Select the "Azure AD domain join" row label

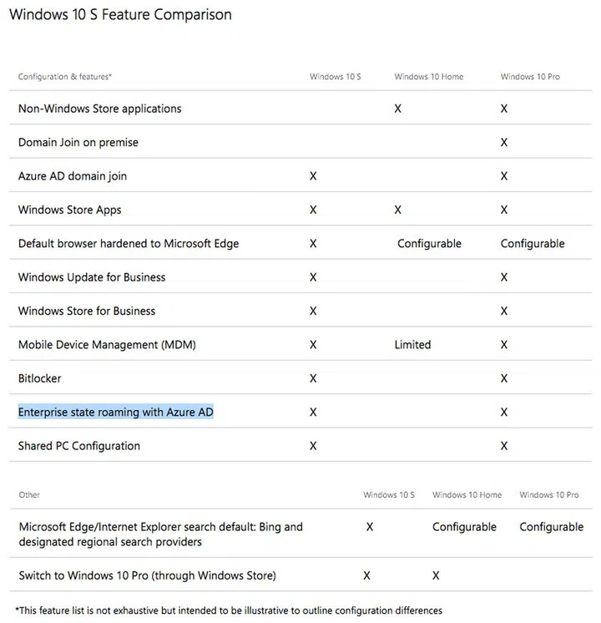pos(73,176)
